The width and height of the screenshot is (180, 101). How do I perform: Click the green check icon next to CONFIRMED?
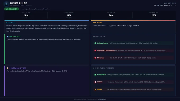(x=95, y=75)
